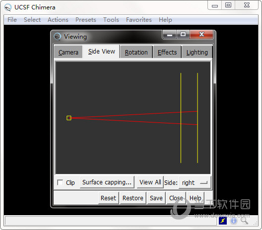Screen dimensions: 262x230
Task: Maximize the UCSF Chimera main window
Action: [x=228, y=5]
